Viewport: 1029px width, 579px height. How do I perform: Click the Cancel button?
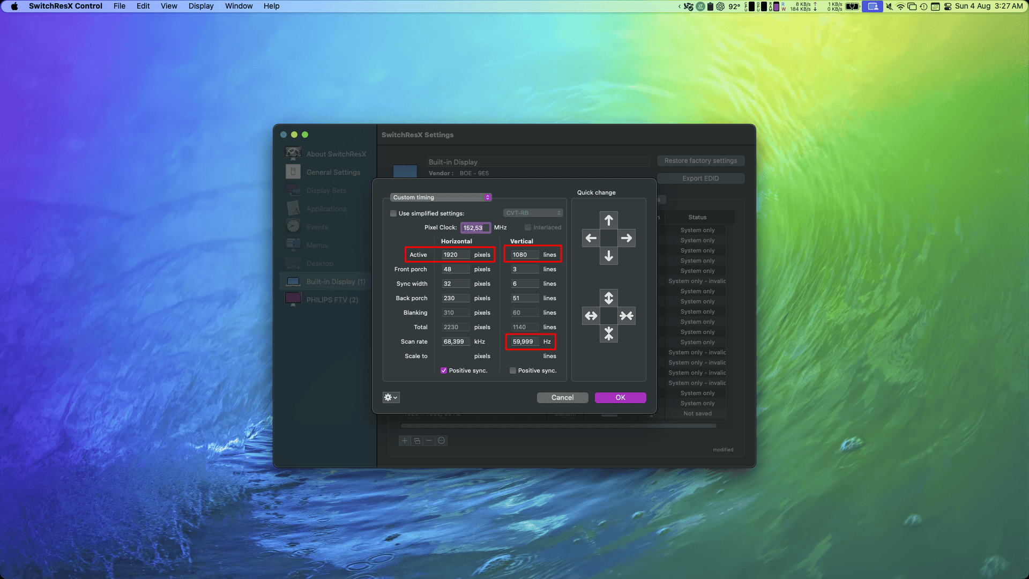click(562, 397)
